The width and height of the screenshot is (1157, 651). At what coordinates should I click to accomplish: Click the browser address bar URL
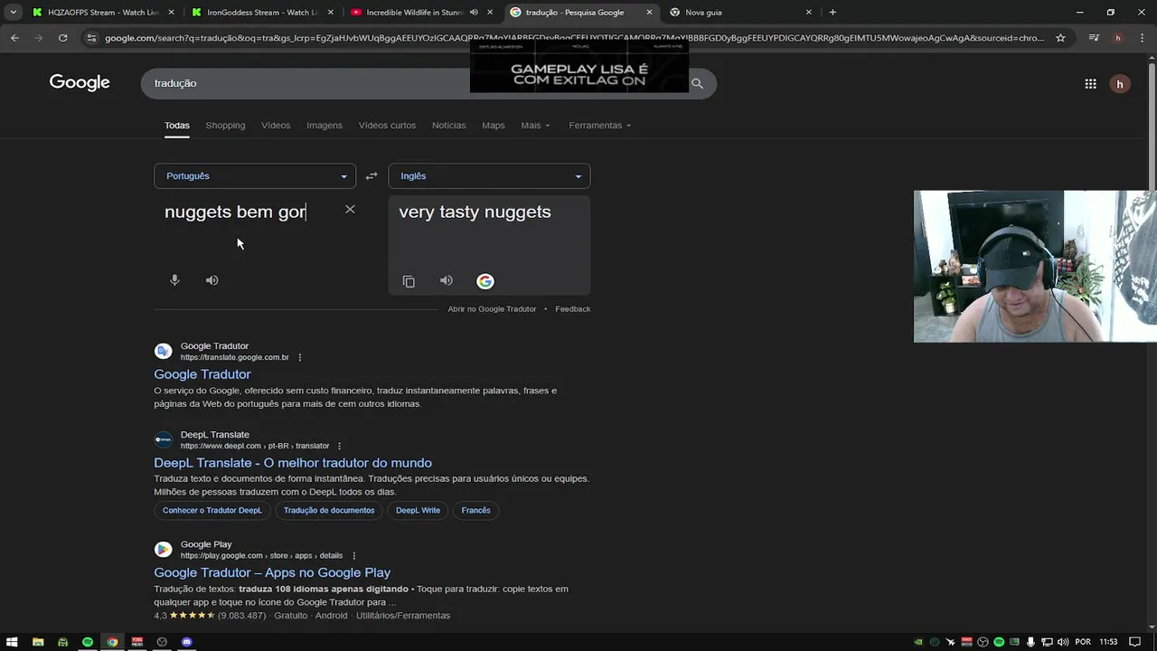(574, 38)
